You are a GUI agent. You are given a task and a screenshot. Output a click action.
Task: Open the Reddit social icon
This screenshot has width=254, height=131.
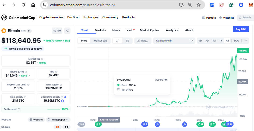(x=58, y=127)
